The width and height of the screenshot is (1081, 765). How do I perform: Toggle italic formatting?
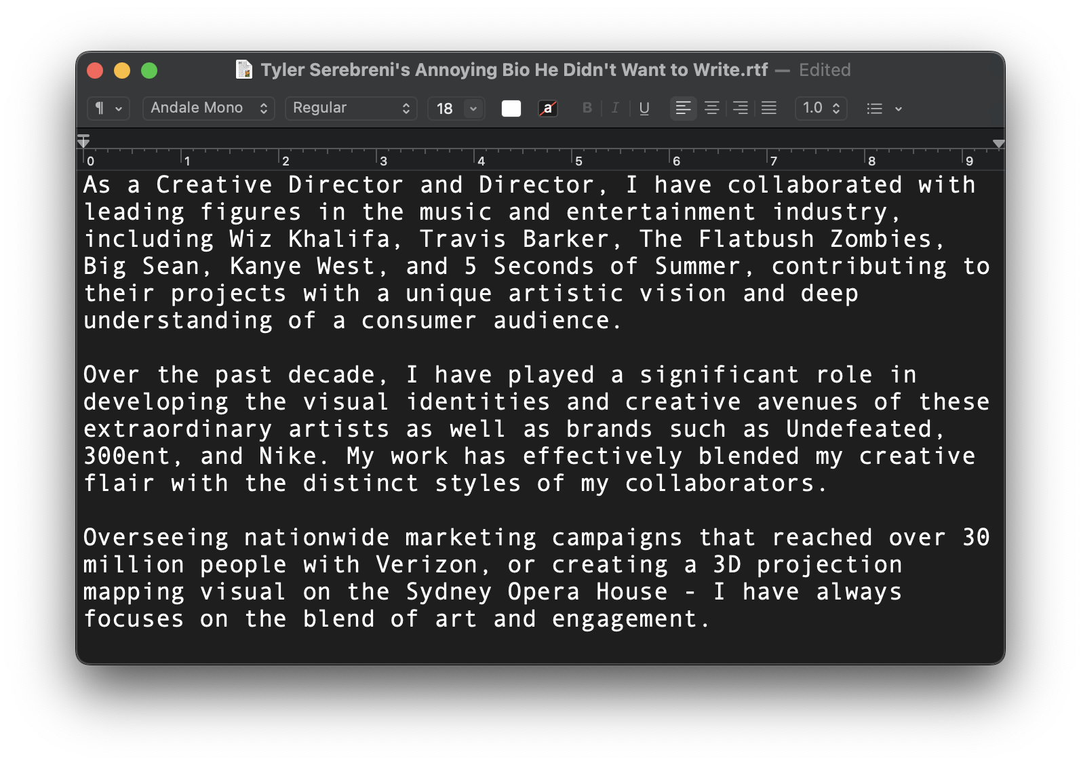pos(615,108)
